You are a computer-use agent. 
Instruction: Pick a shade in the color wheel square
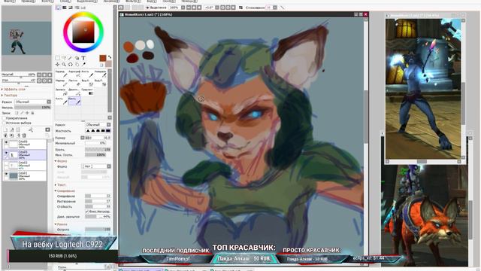point(83,32)
